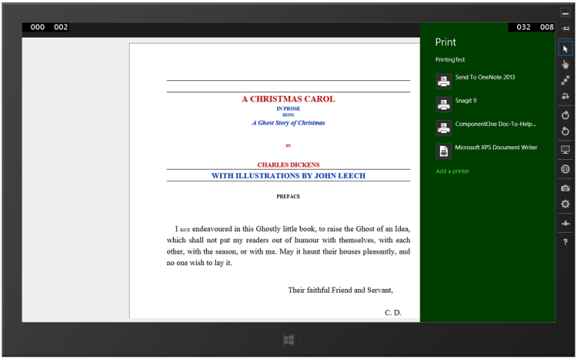Activate the pinch/zoom touch mode tool
The height and width of the screenshot is (358, 577).
565,80
